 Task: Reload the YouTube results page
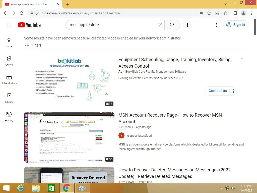22,13
